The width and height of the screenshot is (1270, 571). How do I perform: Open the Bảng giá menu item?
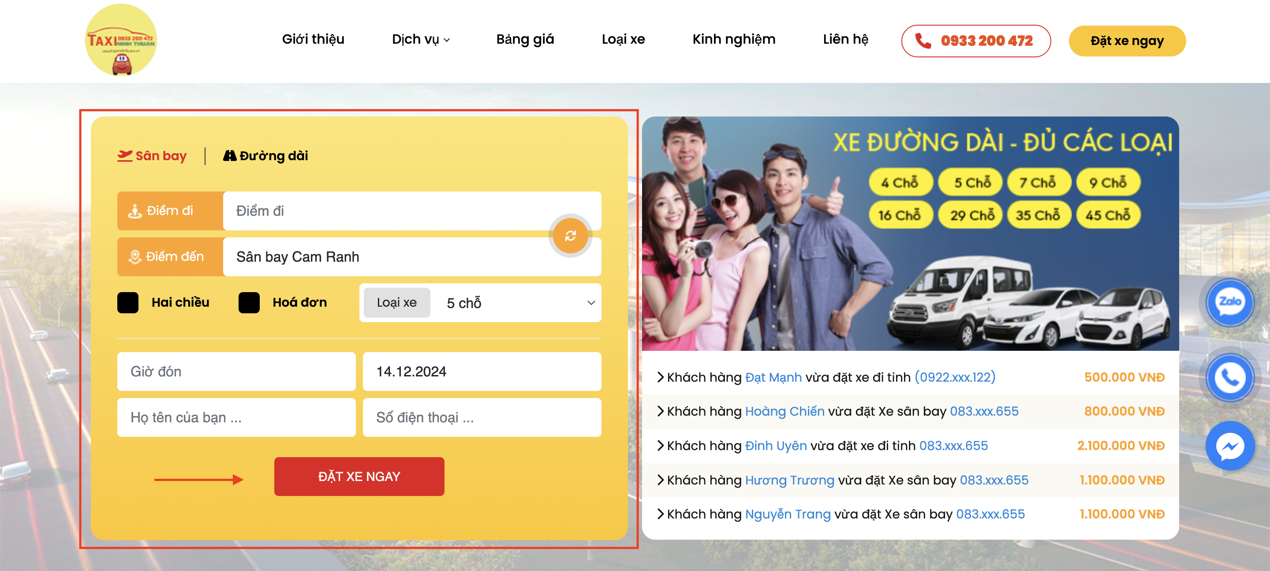(525, 39)
